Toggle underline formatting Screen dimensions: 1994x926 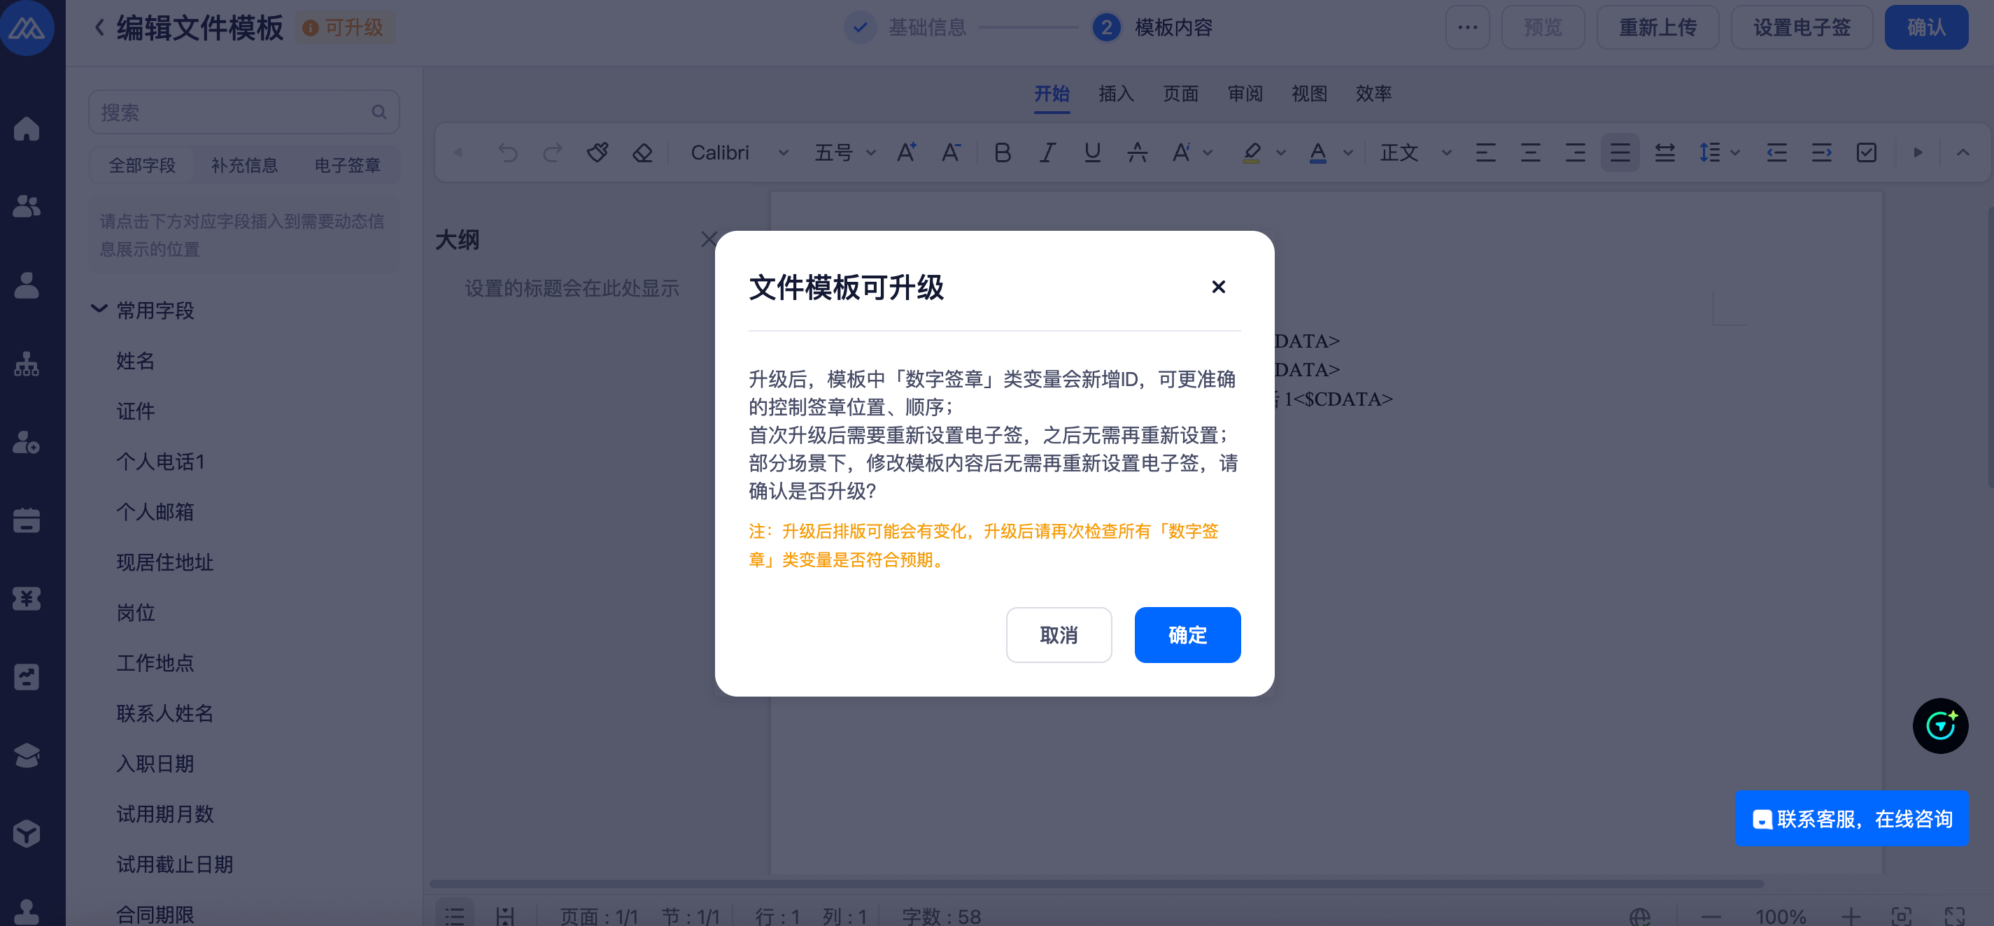coord(1091,152)
